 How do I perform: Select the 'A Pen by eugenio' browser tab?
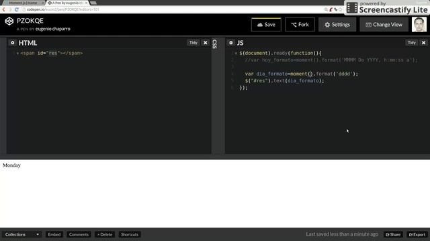point(67,3)
